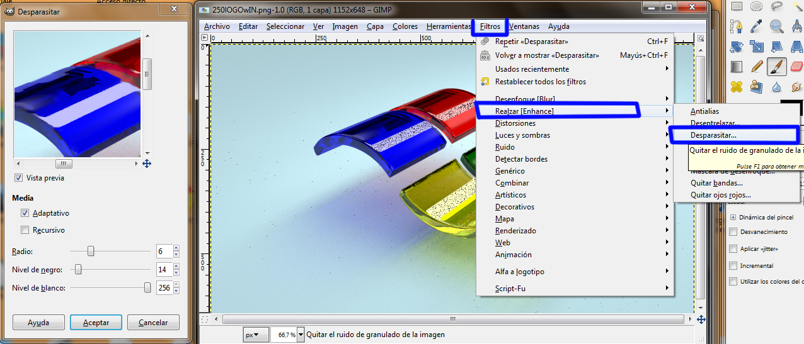Image resolution: width=804 pixels, height=344 pixels.
Task: Select the Blend gradient tool
Action: (736, 66)
